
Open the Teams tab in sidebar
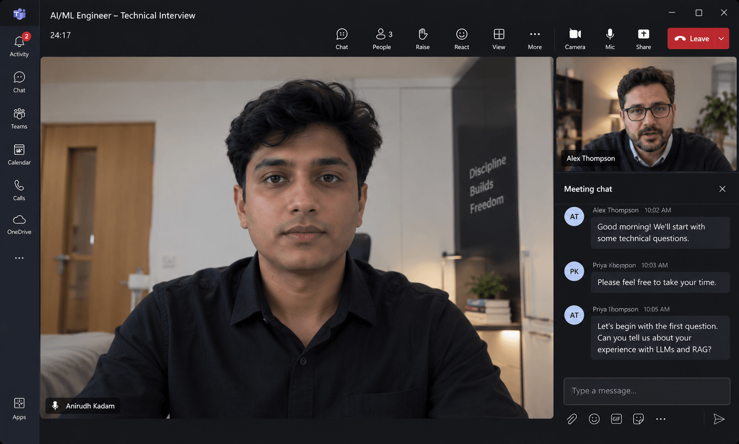tap(19, 119)
